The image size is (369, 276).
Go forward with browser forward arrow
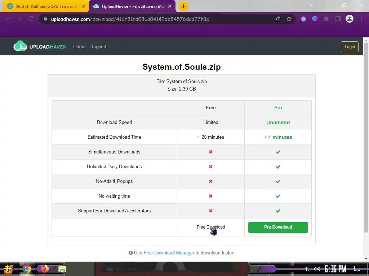[19, 19]
